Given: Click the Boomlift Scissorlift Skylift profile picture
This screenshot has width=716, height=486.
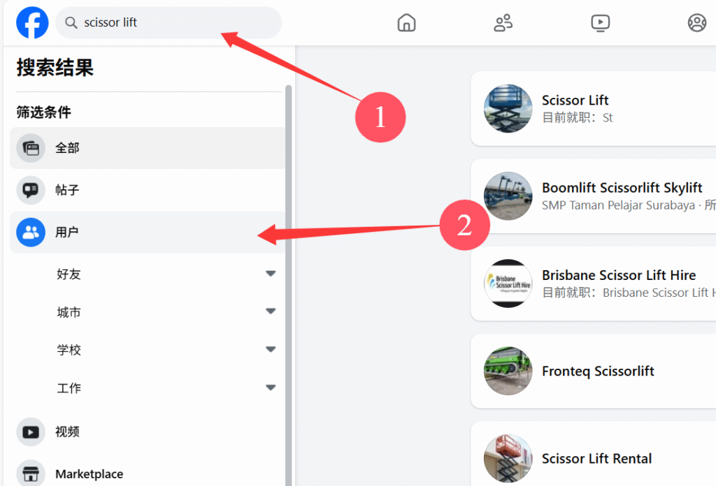Looking at the screenshot, I should pos(508,196).
